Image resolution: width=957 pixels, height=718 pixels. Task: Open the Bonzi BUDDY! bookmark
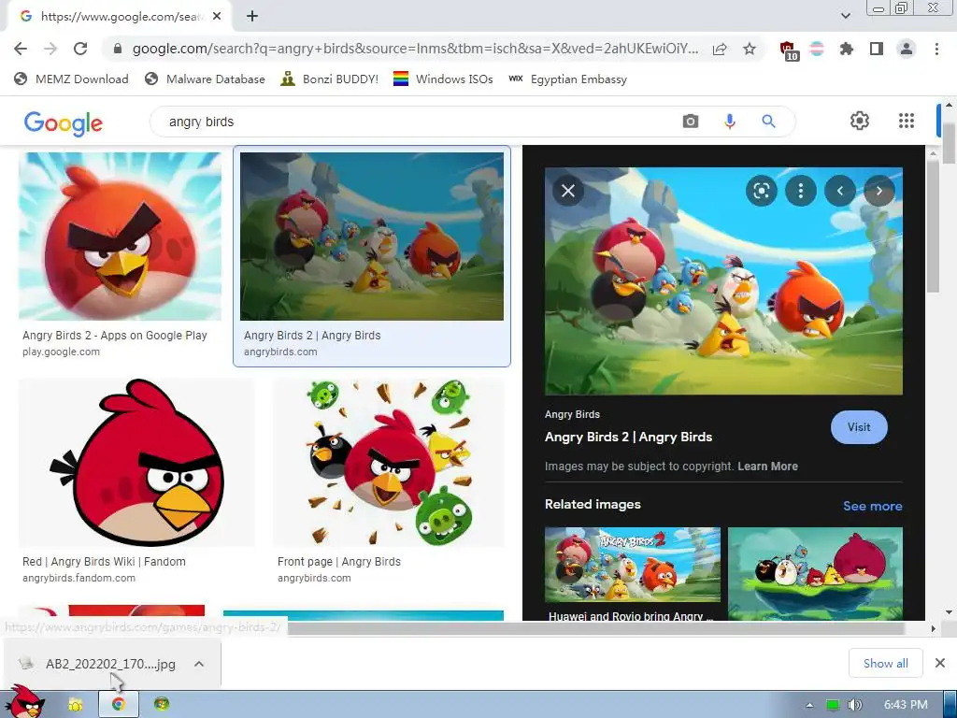330,79
